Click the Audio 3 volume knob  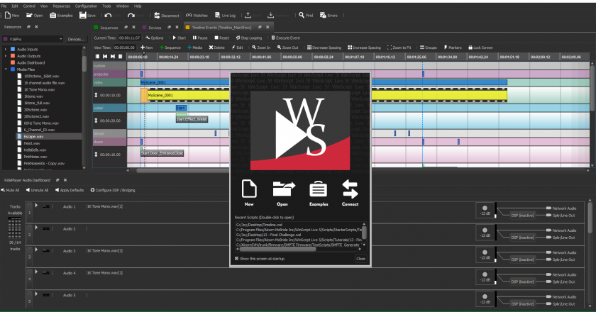[485, 252]
